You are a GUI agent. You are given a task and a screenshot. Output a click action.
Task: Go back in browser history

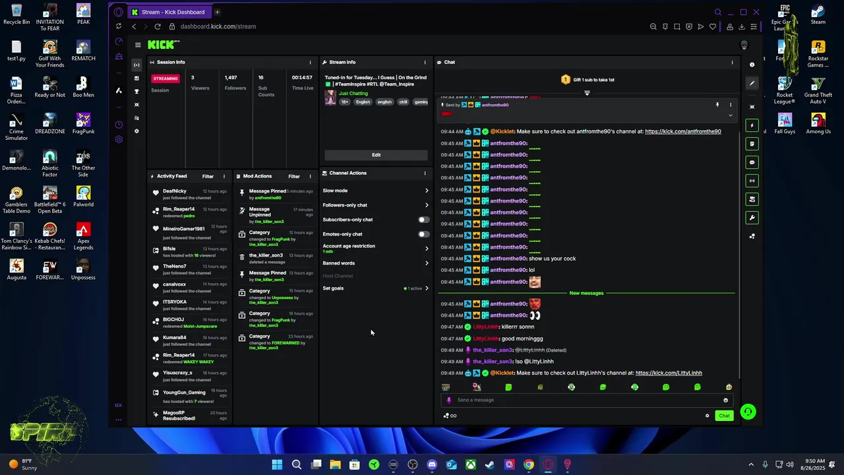[x=134, y=26]
